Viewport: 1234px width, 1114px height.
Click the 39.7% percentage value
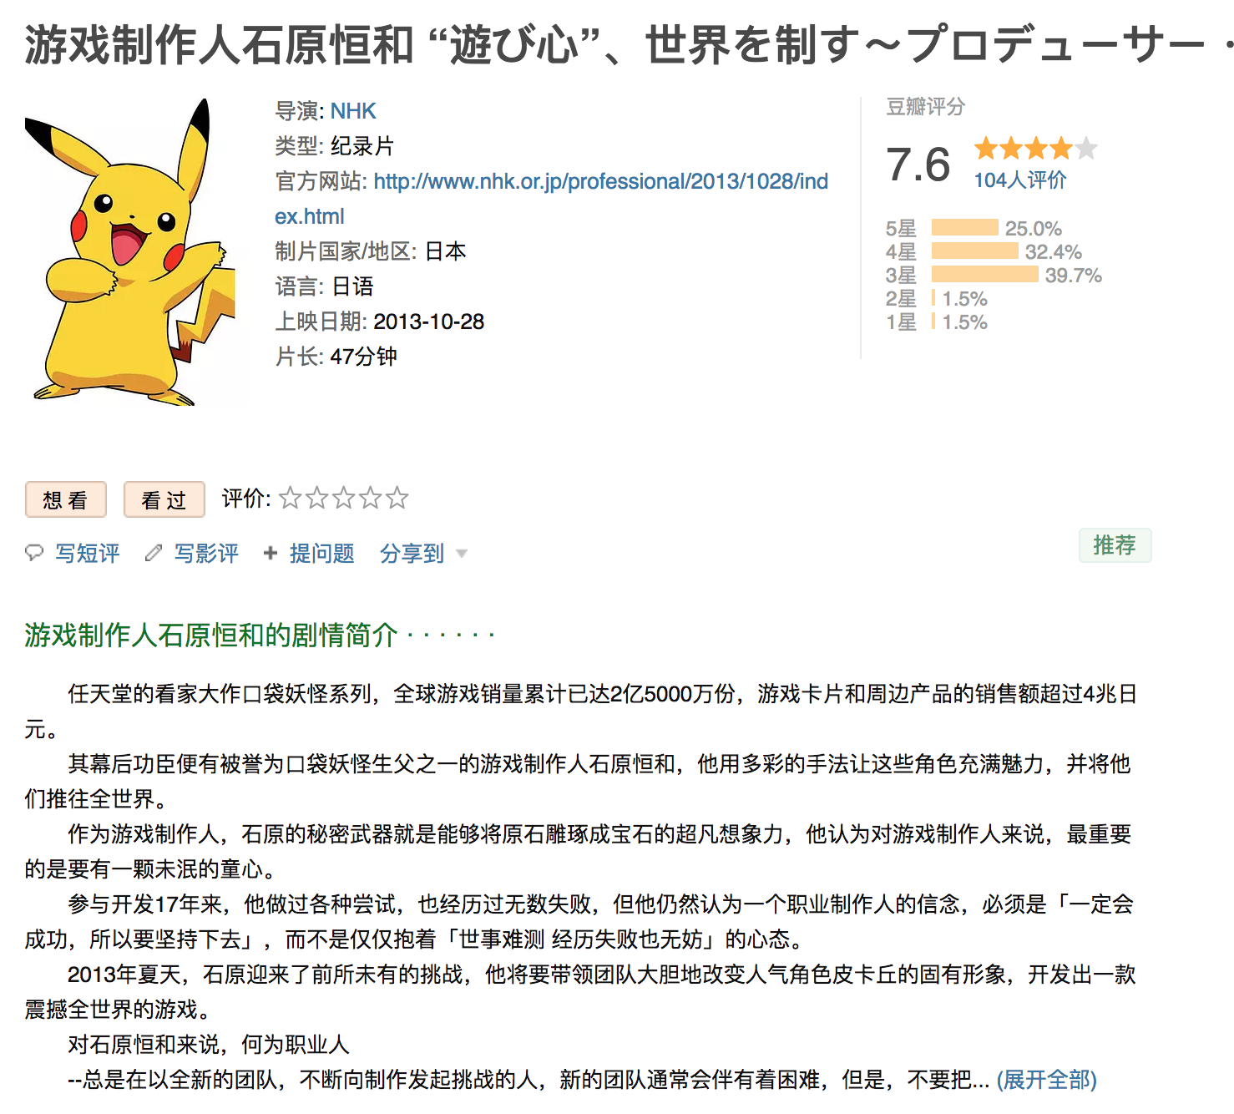pos(1074,276)
